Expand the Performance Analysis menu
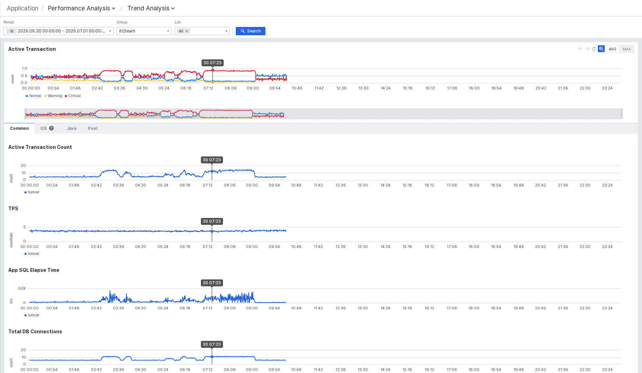 coord(81,8)
